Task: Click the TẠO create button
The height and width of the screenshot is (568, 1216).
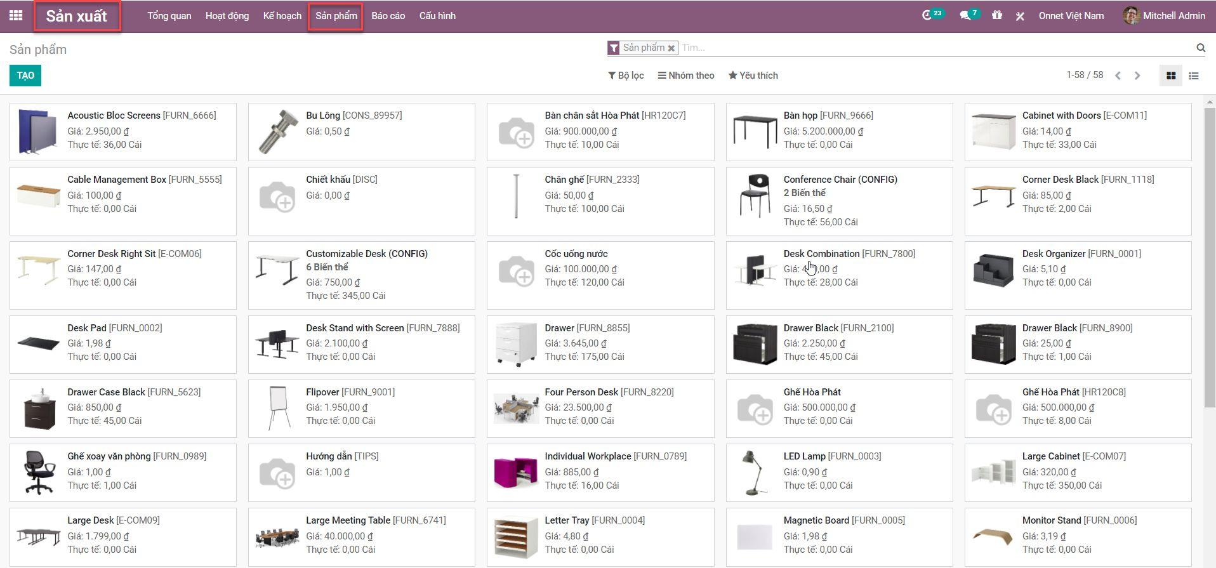Action: click(x=25, y=76)
